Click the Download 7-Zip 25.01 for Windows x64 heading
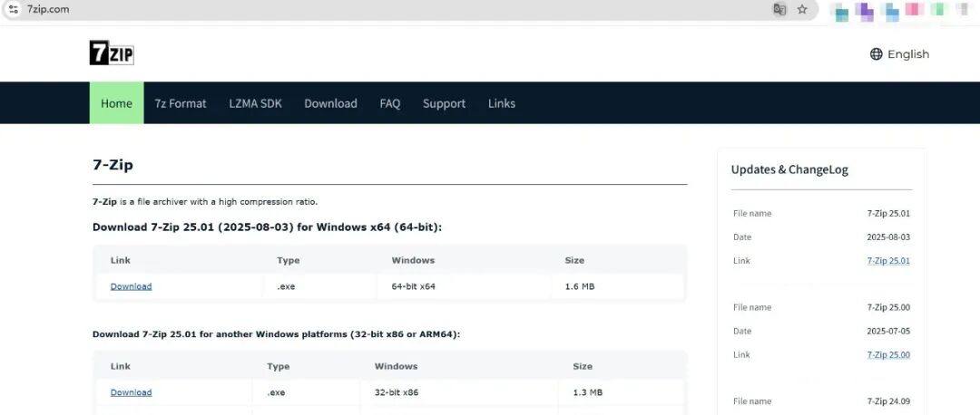Screen dimensions: 980x415 (x=267, y=227)
